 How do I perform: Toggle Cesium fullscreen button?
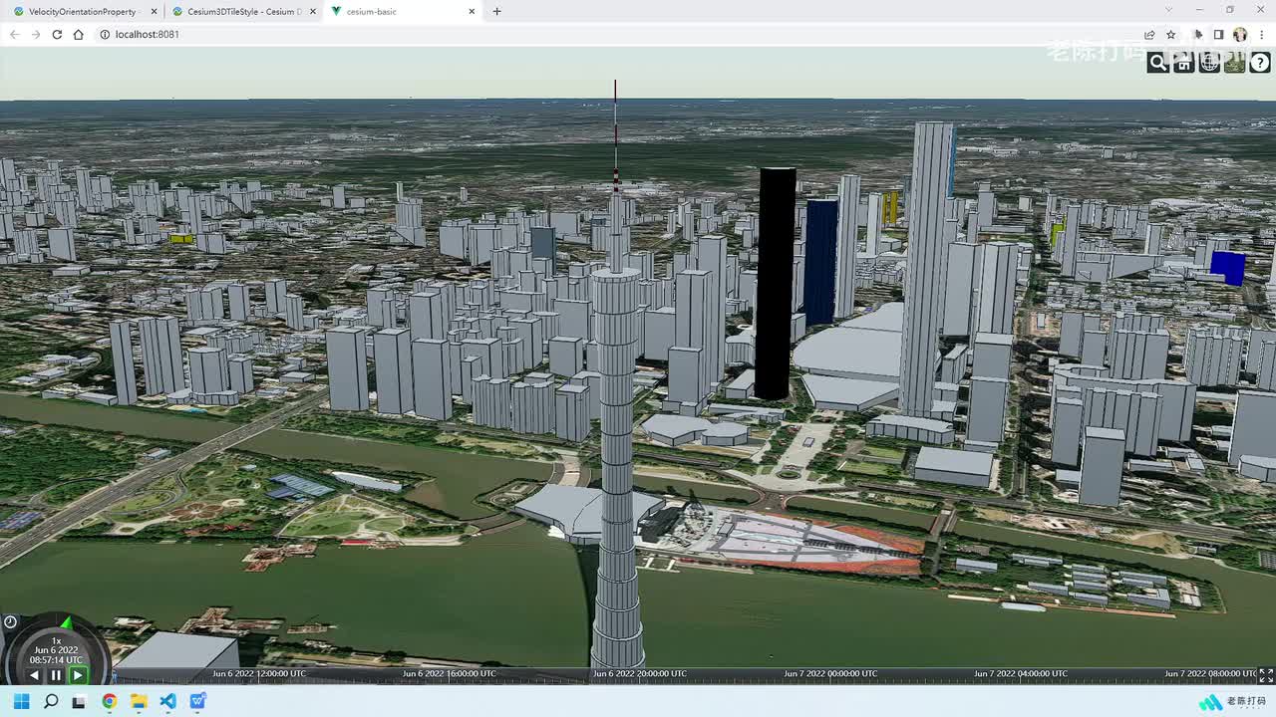coord(1266,675)
